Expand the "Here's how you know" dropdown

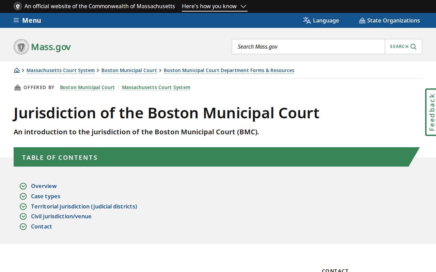click(215, 6)
